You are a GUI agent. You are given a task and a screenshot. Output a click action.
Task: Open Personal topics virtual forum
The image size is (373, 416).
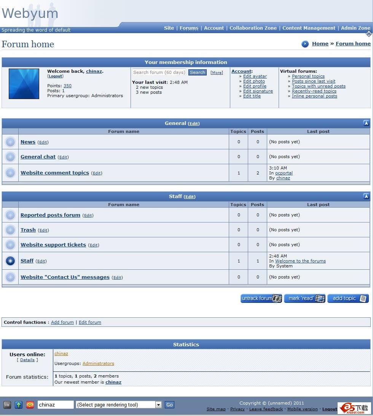click(308, 77)
